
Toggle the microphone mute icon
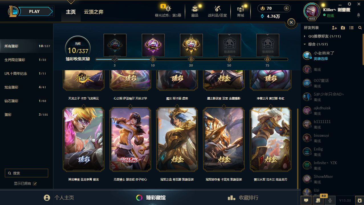coord(330,200)
